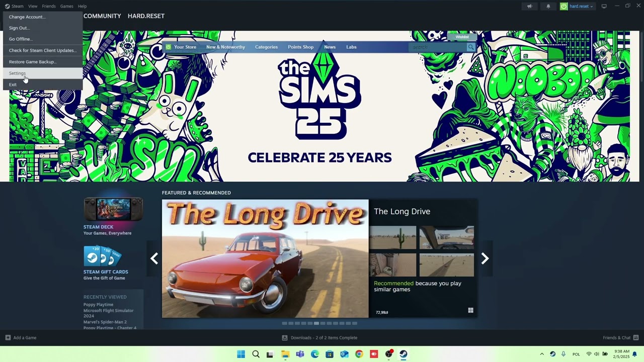Open the Help menu
This screenshot has height=362, width=644.
(82, 6)
